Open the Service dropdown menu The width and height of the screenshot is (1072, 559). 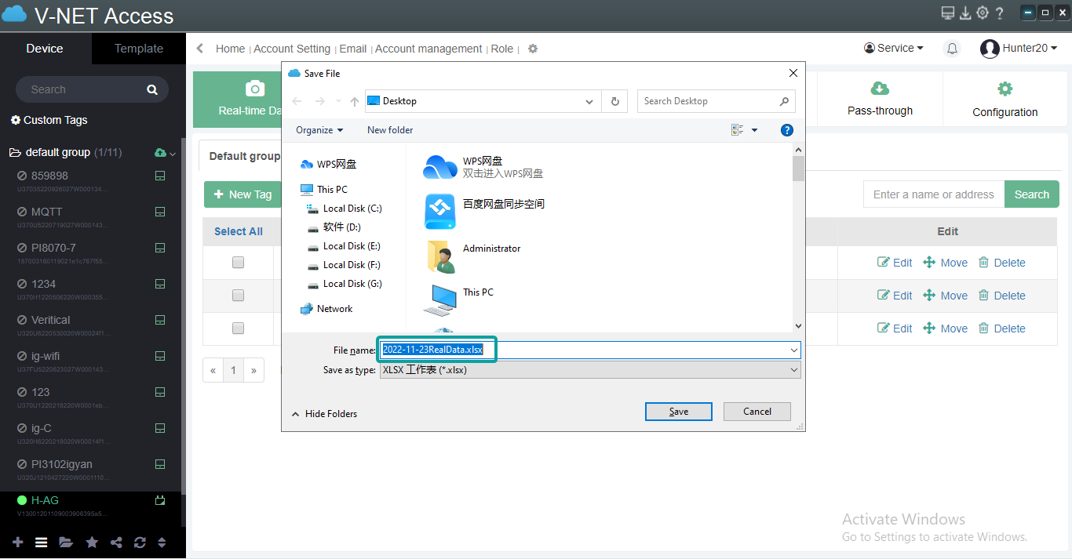coord(894,49)
